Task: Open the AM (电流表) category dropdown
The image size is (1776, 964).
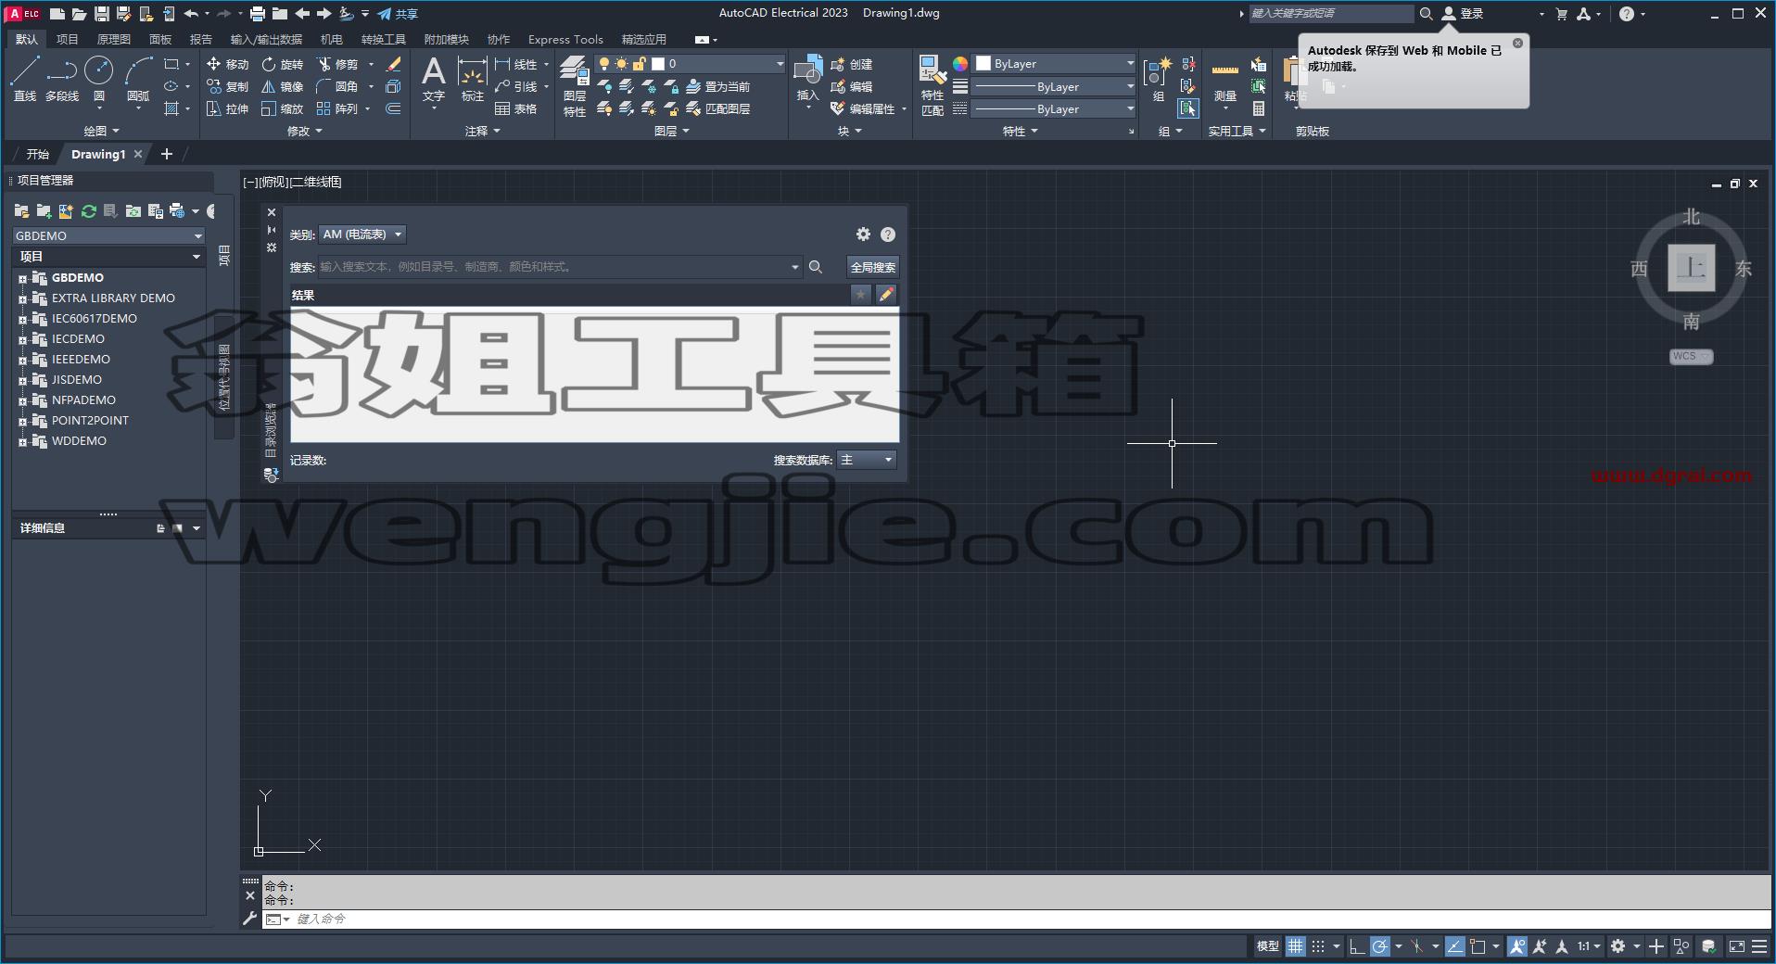Action: (362, 235)
